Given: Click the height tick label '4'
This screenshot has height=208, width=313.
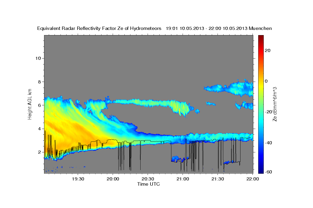Looking at the screenshot, I should (x=39, y=129).
